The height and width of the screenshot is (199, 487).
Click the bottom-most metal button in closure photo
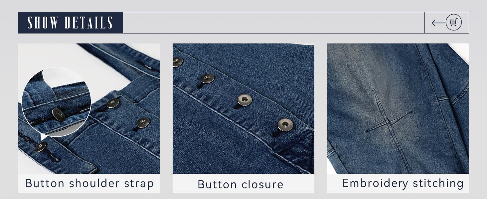[285, 125]
